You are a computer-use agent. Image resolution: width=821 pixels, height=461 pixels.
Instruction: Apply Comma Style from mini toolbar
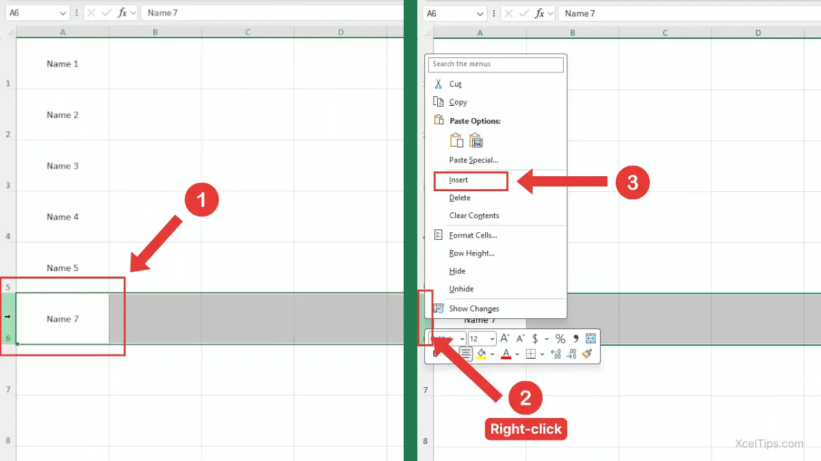[x=575, y=339]
